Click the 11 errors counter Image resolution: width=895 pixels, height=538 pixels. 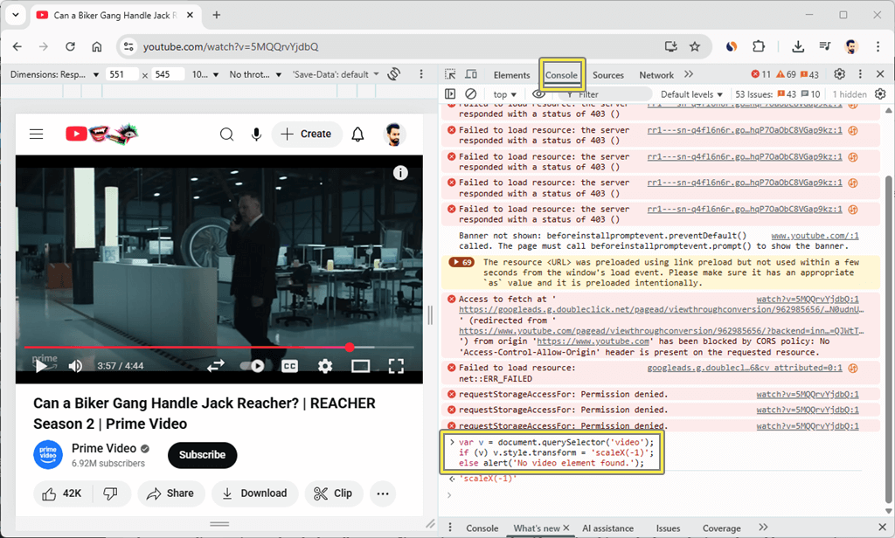coord(761,74)
